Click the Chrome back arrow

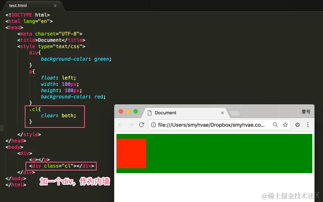pyautogui.click(x=121, y=125)
